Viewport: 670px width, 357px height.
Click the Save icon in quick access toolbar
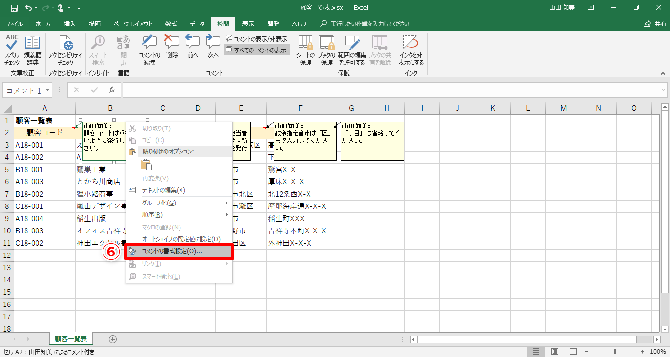tap(14, 8)
